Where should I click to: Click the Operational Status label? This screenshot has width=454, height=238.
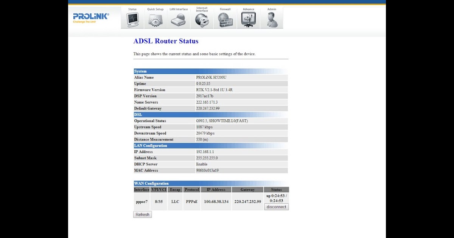(150, 121)
